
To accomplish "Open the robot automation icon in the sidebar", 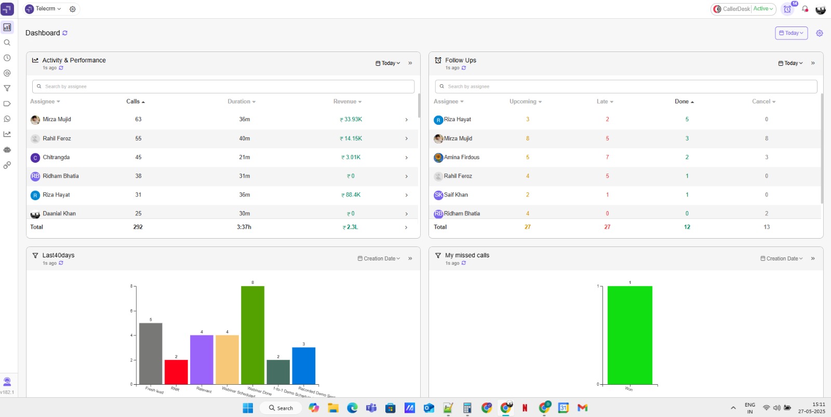I will click(7, 150).
